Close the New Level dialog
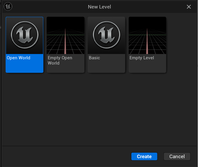The width and height of the screenshot is (198, 167). click(189, 7)
